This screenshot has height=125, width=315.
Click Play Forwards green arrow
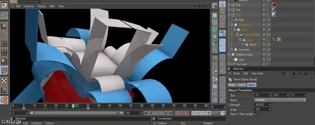pos(161,113)
